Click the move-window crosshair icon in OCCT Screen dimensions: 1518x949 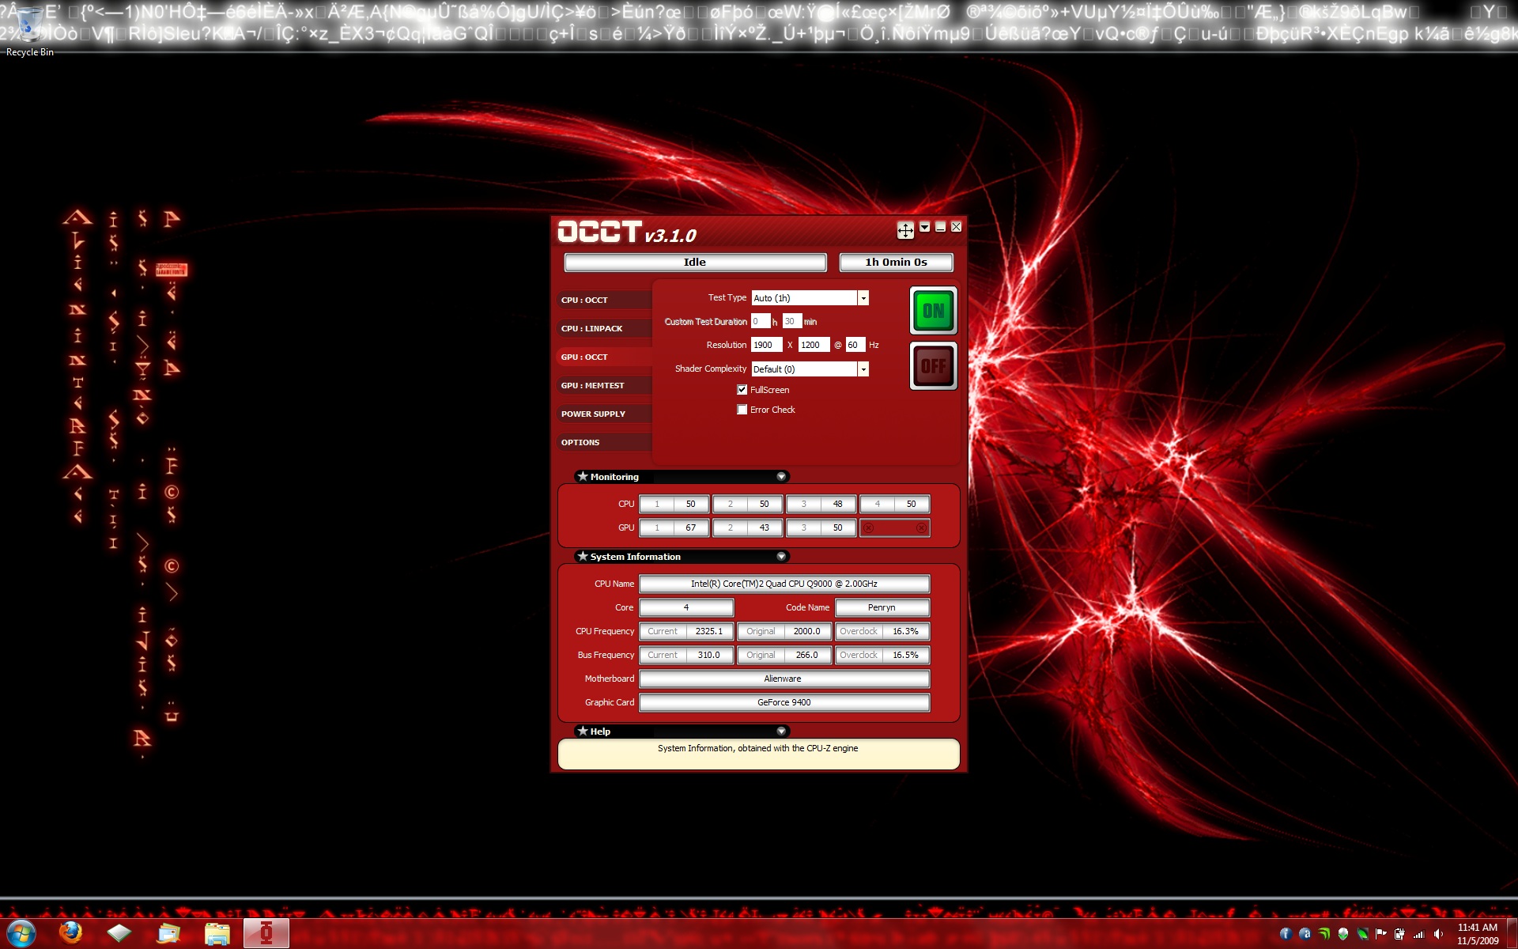click(x=905, y=230)
